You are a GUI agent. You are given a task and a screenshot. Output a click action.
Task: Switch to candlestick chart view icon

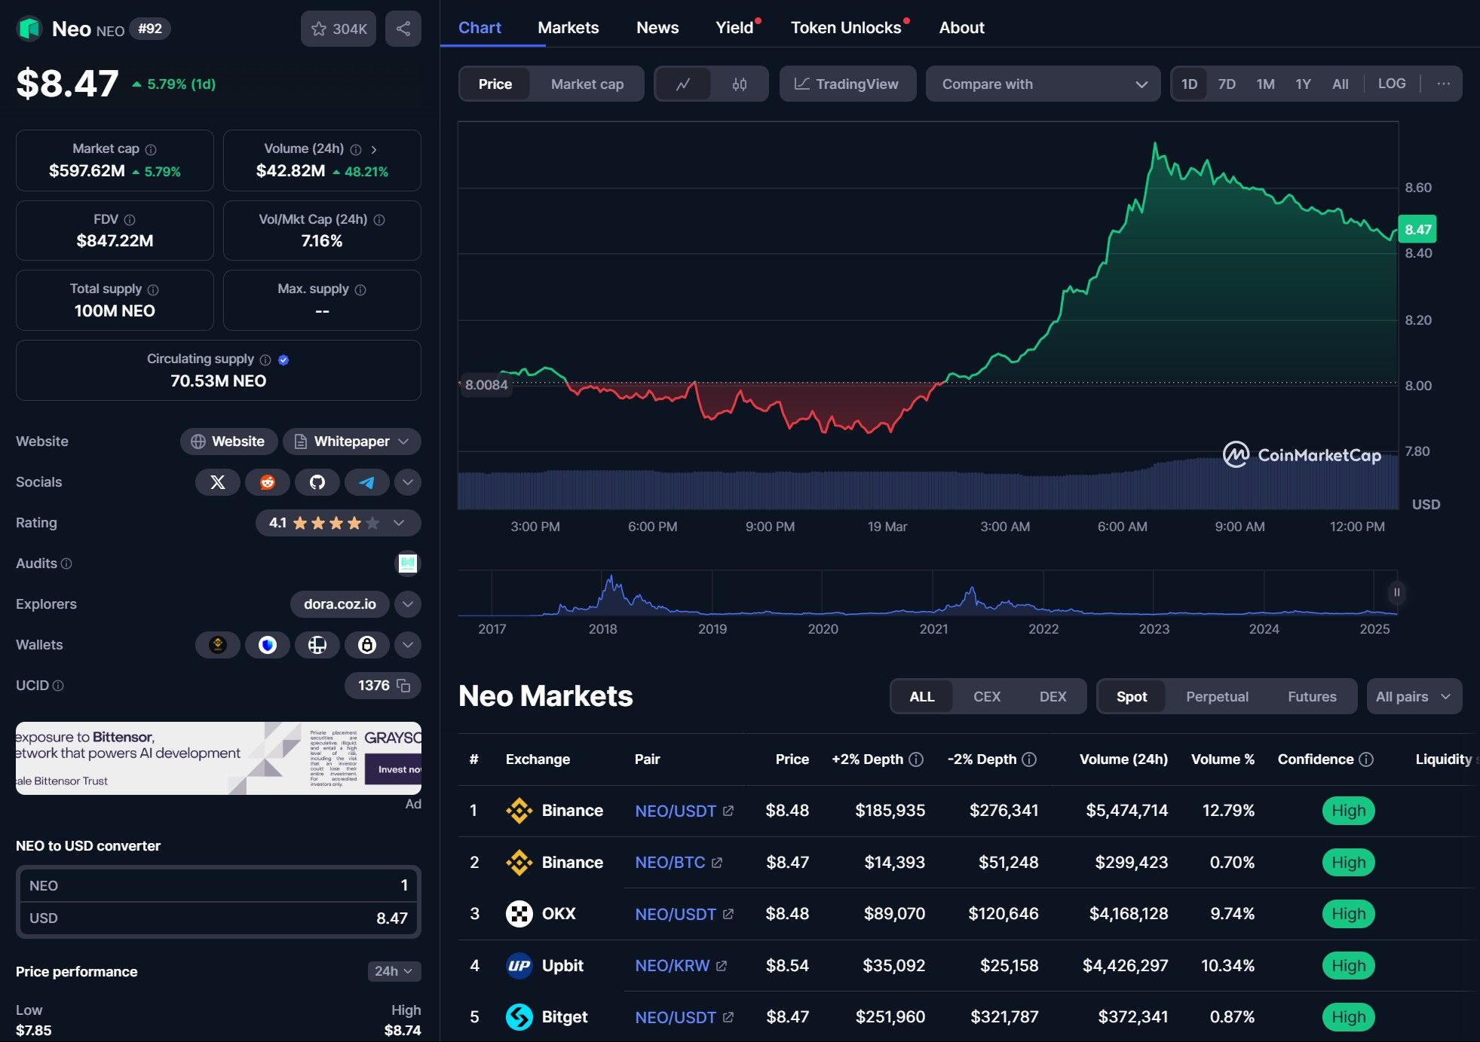739,84
